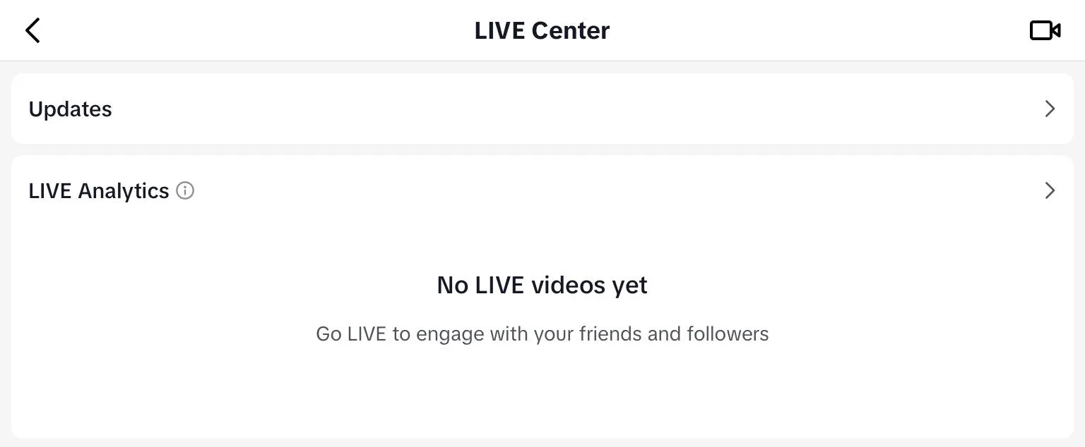The image size is (1085, 447).
Task: Tap the back arrow icon
Action: [x=32, y=30]
